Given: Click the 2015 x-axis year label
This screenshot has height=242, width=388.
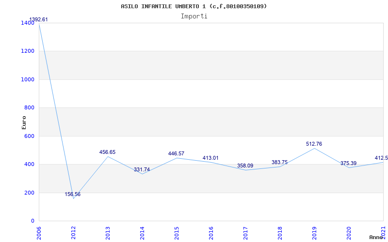Looking at the screenshot, I should [x=177, y=233].
